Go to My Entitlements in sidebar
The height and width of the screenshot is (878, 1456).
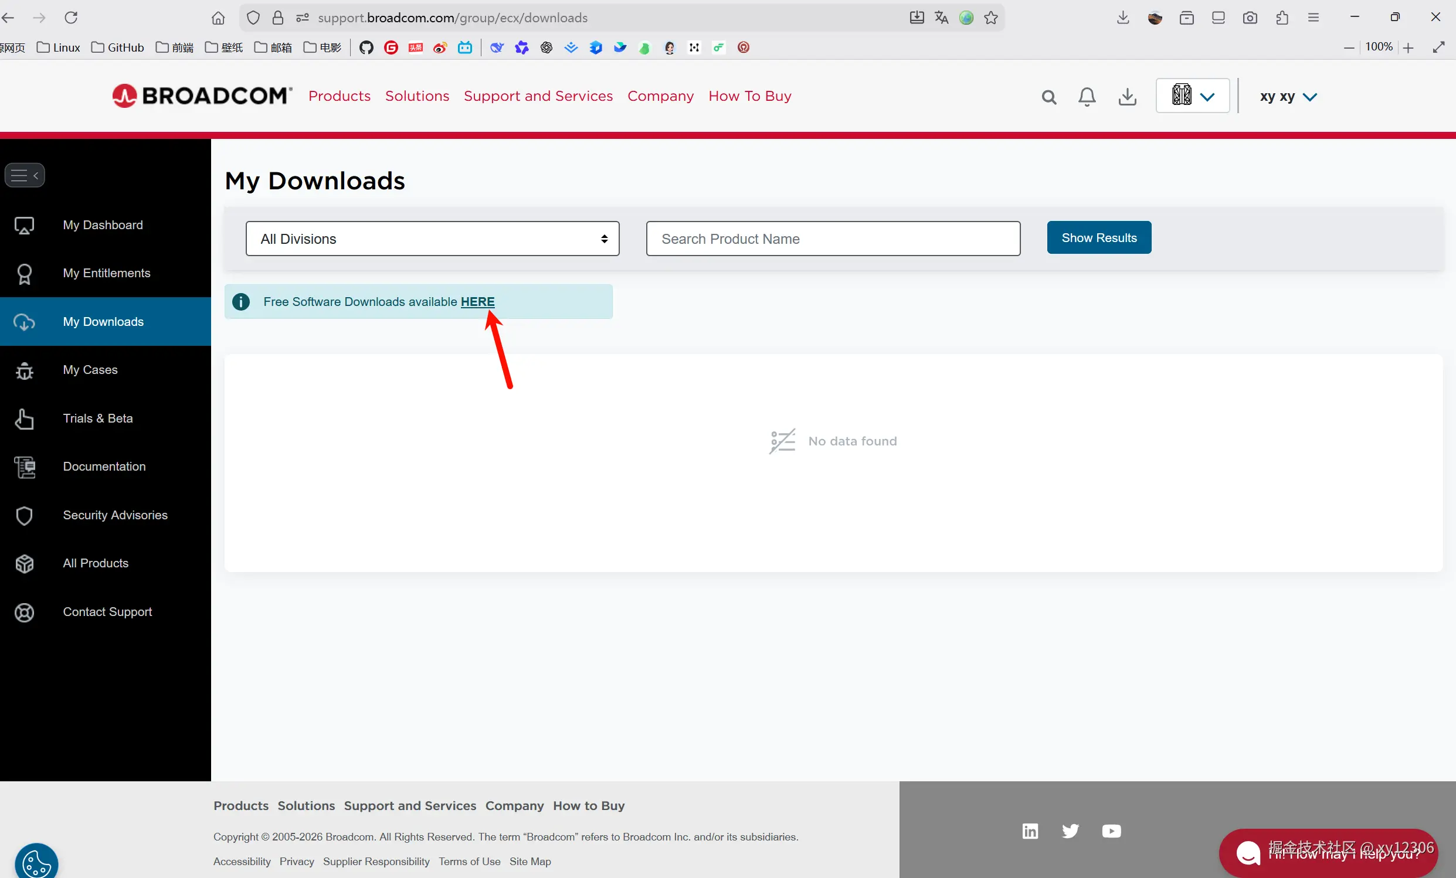coord(106,273)
